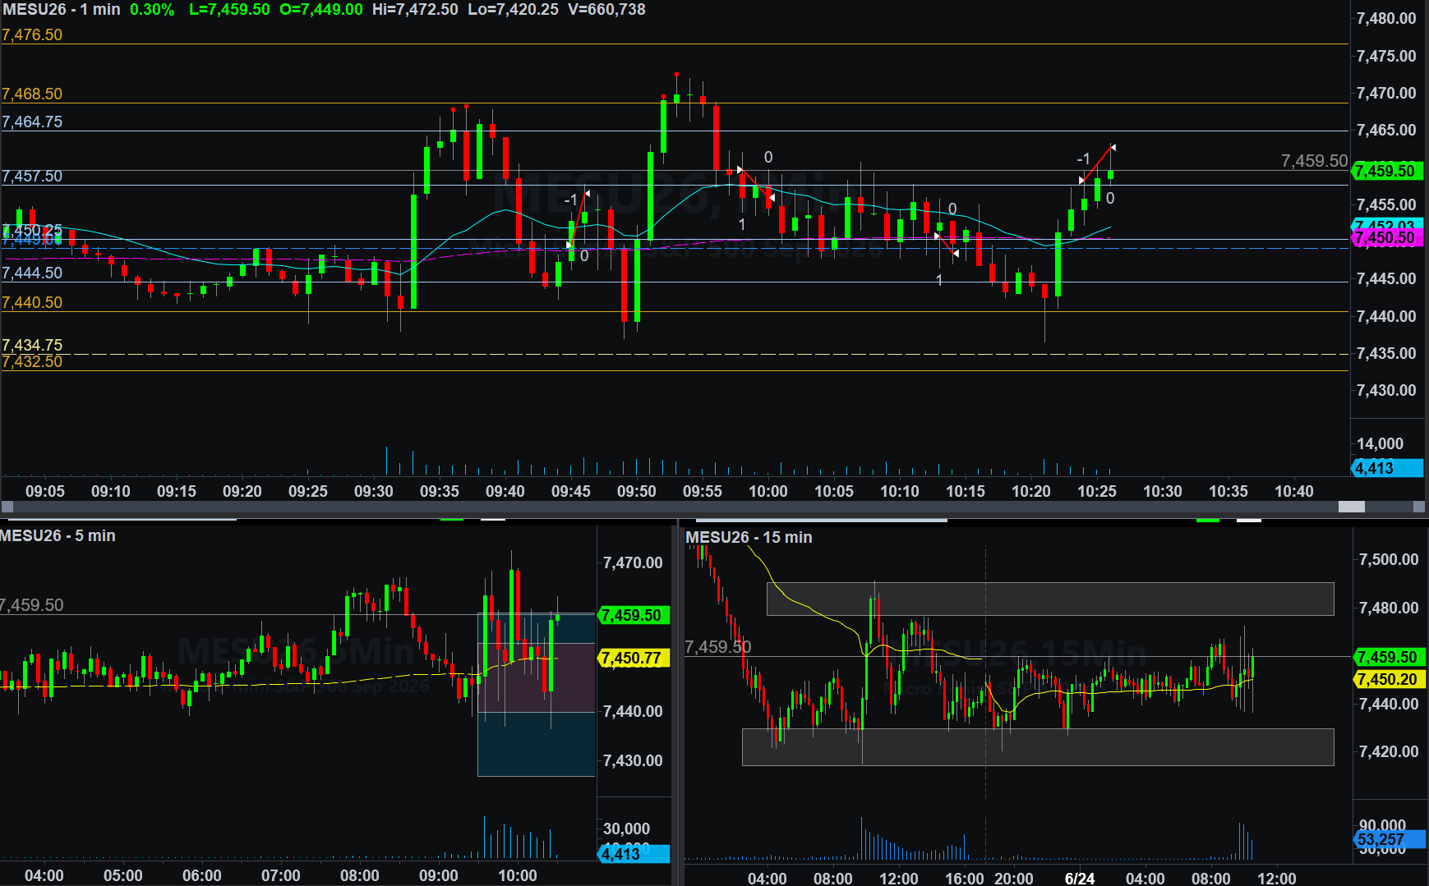The height and width of the screenshot is (886, 1429).
Task: Select the lower gray zone rectangle in 15 min chart
Action: [x=1038, y=746]
